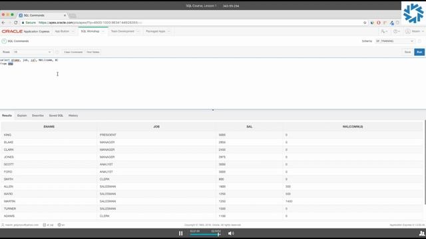426x239 pixels.
Task: Click the user email in the footer
Action: pyautogui.click(x=22, y=225)
